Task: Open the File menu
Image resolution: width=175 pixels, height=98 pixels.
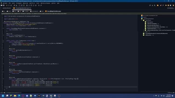Action: pos(10,3)
